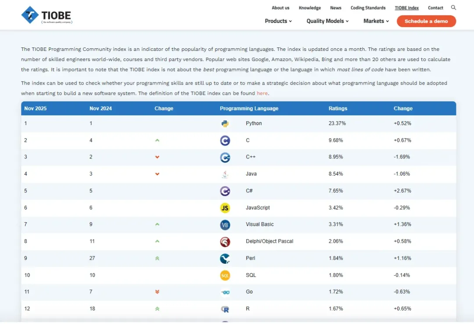Viewport: 474px width, 324px height.
Task: Click the TIOBE logo
Action: [47, 15]
